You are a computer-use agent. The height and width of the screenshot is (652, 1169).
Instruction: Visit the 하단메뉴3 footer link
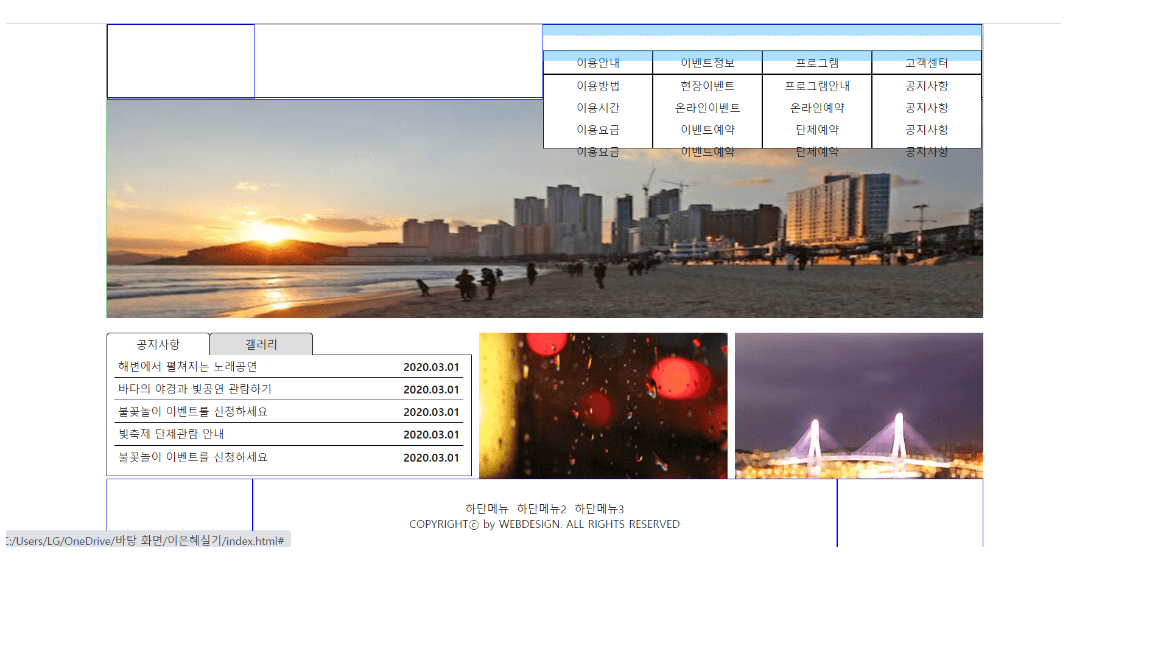[x=599, y=508]
